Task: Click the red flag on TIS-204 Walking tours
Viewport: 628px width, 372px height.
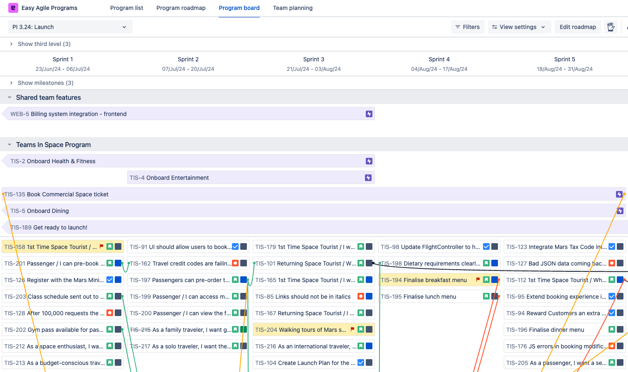Action: click(x=353, y=330)
